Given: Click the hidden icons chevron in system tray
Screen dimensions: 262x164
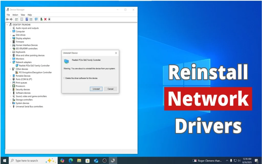Looking at the screenshot, I should tap(227, 160).
